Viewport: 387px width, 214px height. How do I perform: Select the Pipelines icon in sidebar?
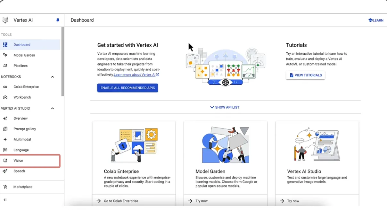tap(5, 66)
